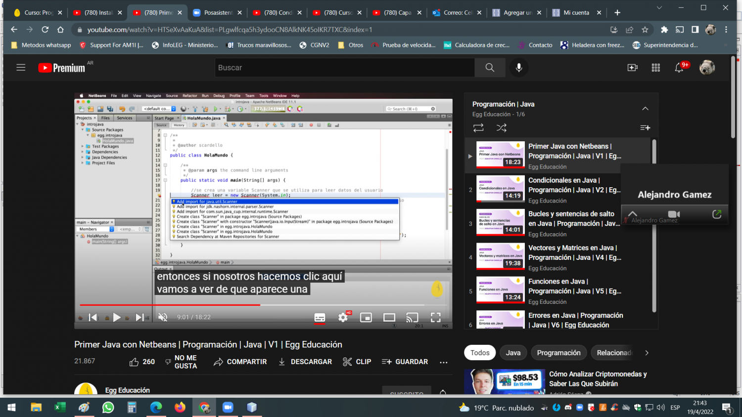Expand Zoom mini-window controls chevron
This screenshot has width=742, height=417.
[633, 214]
